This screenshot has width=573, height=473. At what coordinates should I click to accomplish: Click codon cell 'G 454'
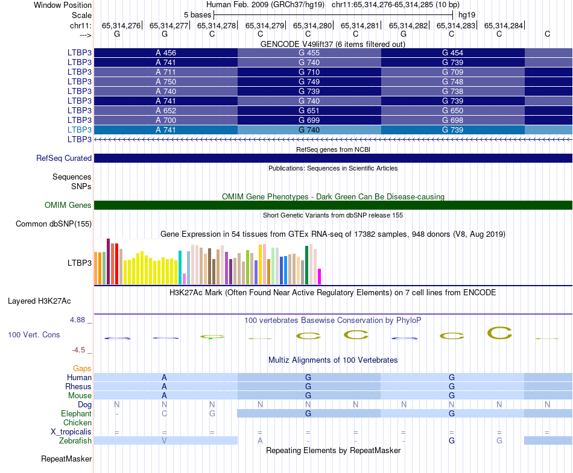(x=453, y=53)
